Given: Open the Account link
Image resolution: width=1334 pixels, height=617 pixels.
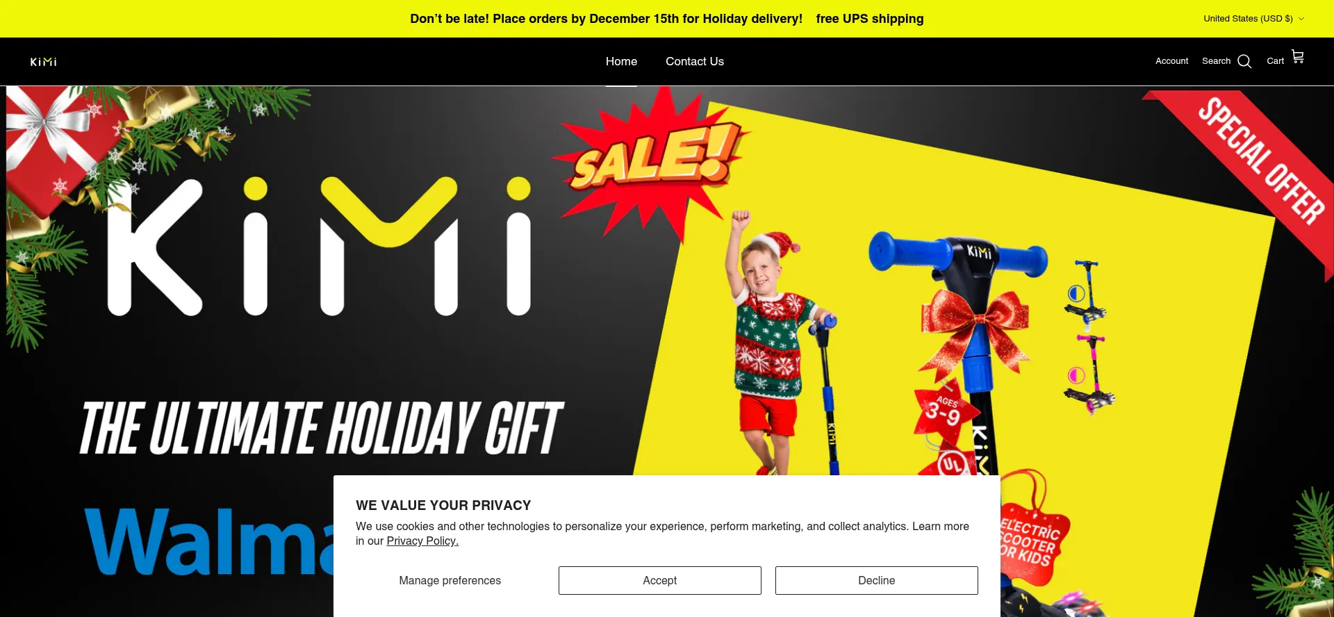Looking at the screenshot, I should (1171, 61).
